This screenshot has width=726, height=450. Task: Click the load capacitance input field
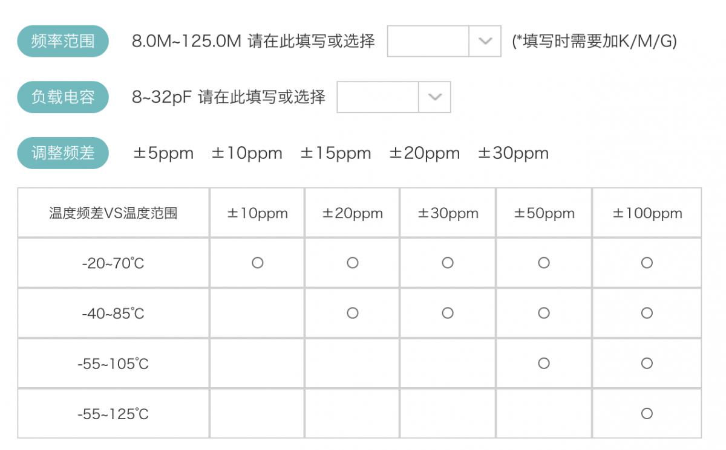pyautogui.click(x=378, y=97)
